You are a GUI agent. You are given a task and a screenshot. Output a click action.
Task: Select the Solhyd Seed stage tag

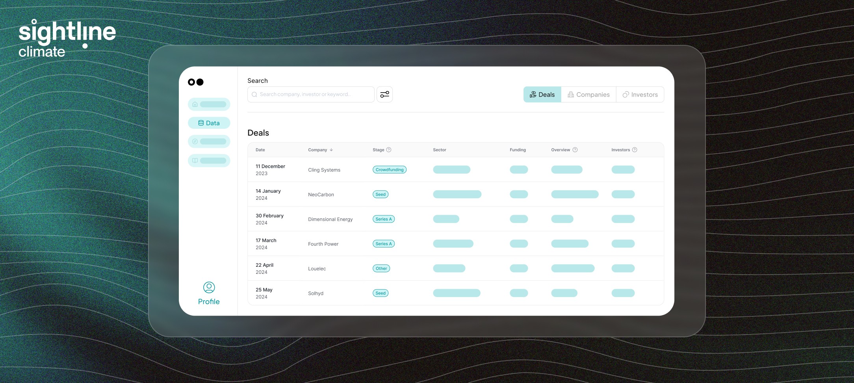pyautogui.click(x=381, y=293)
